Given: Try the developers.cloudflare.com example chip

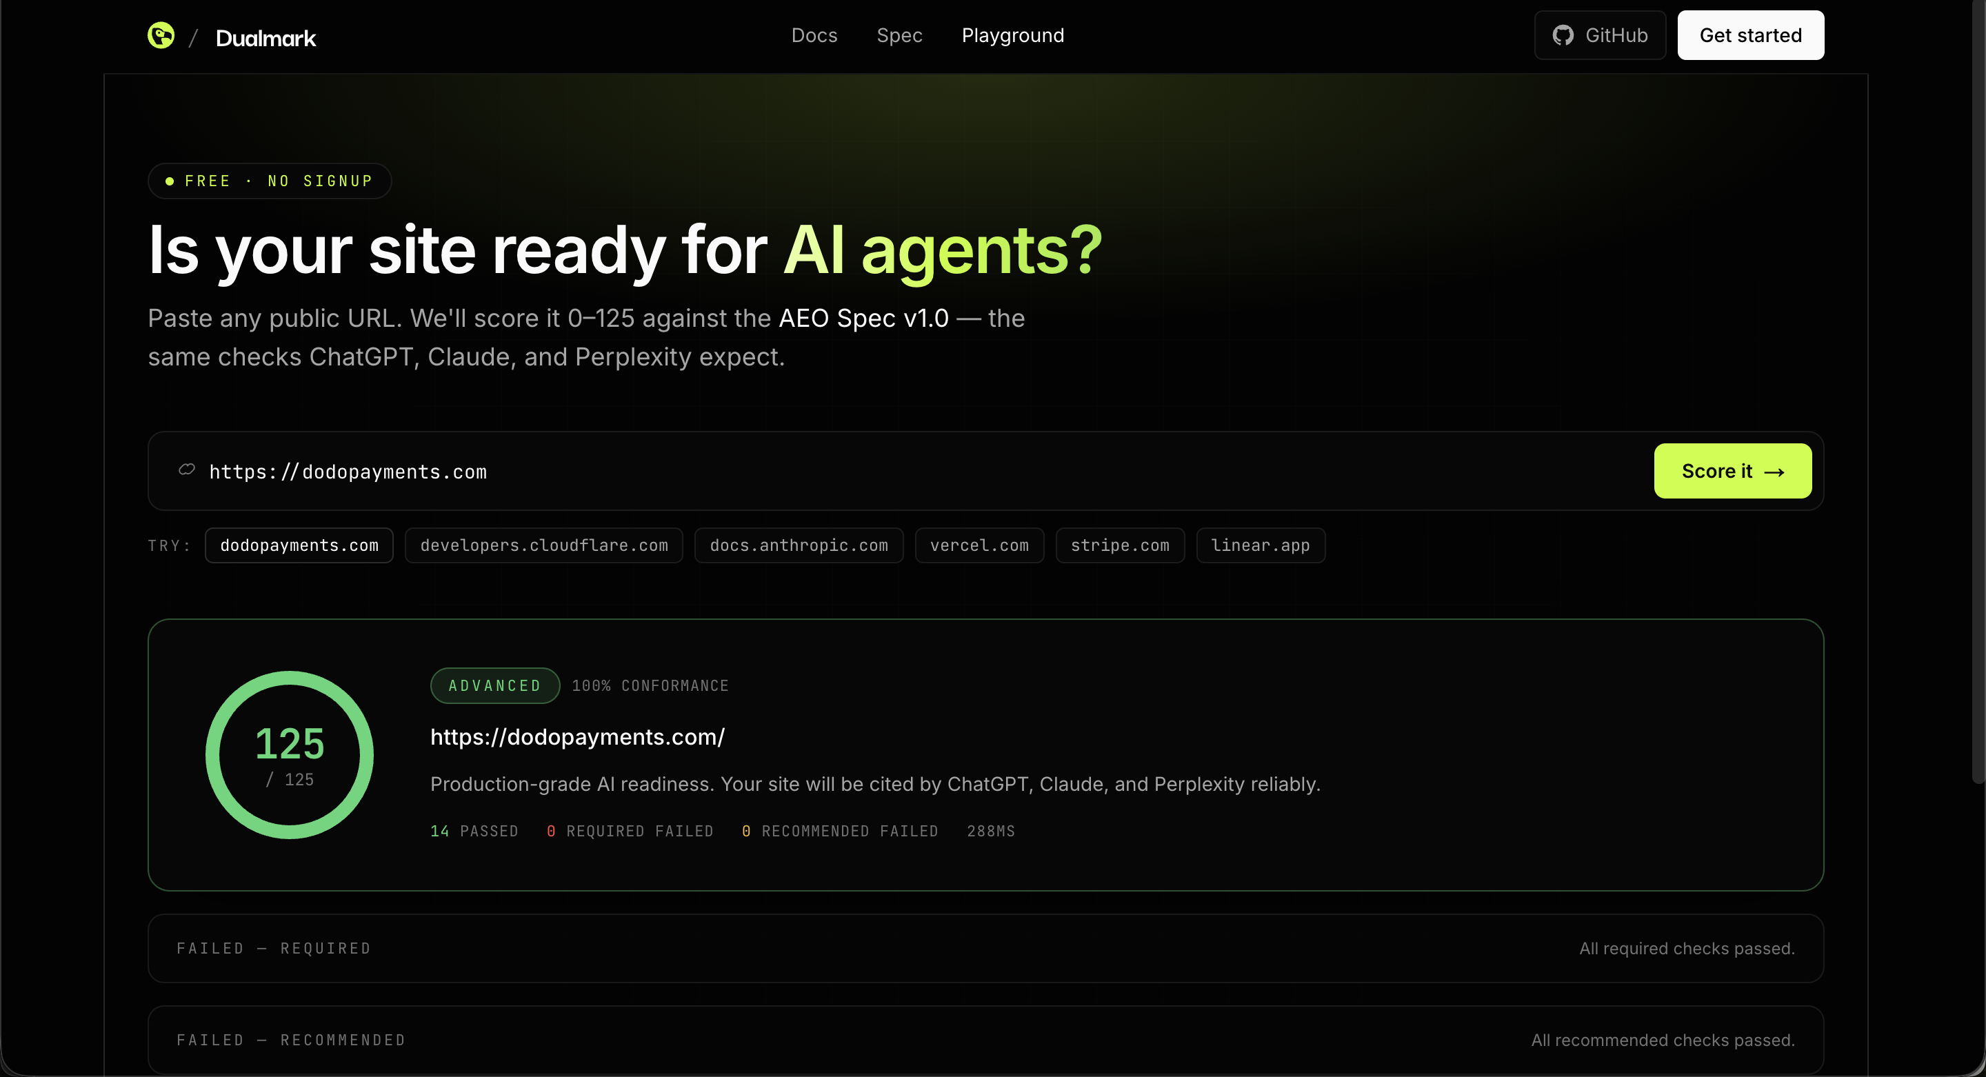Looking at the screenshot, I should coord(544,545).
